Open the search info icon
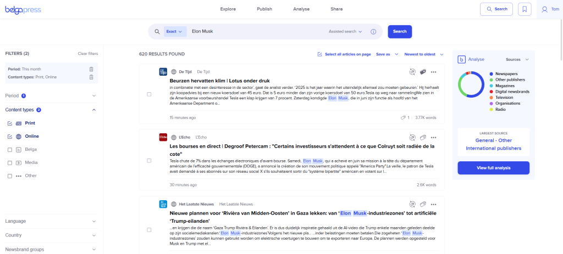Viewport: 563px width, 254px height. point(373,31)
